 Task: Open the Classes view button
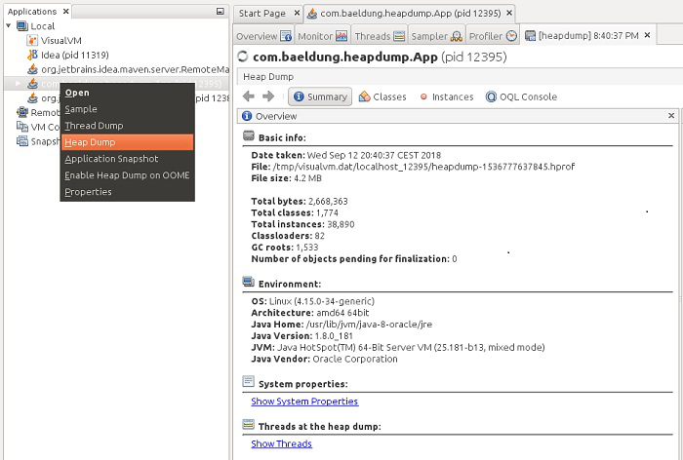[x=382, y=96]
